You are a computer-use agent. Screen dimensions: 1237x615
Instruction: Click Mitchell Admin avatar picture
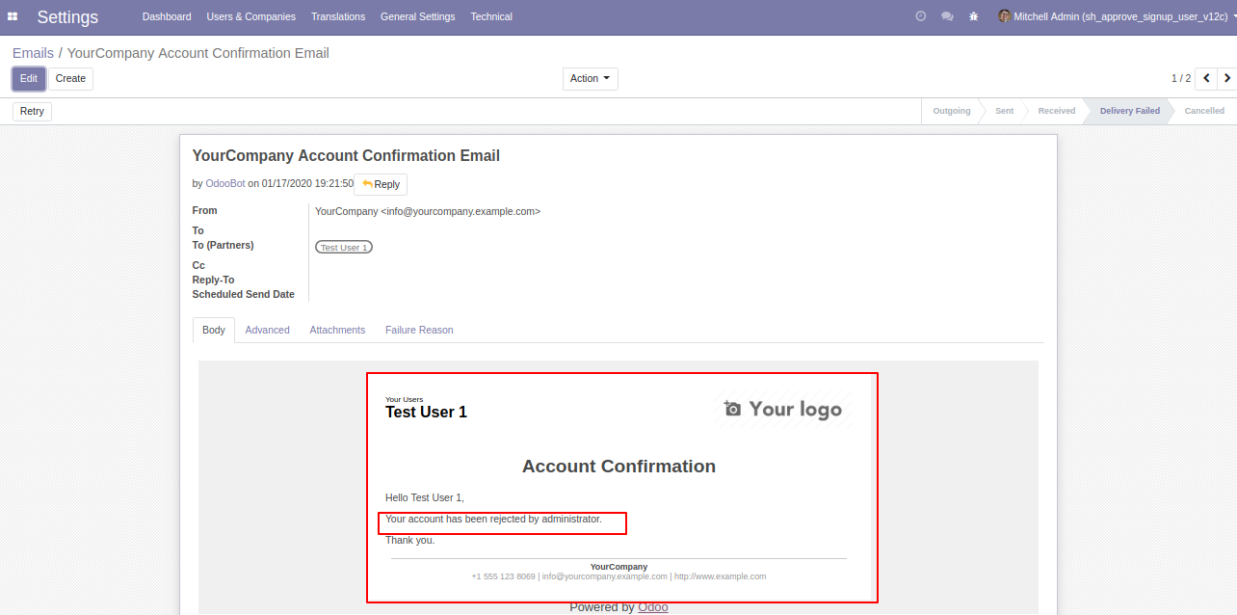tap(1004, 16)
